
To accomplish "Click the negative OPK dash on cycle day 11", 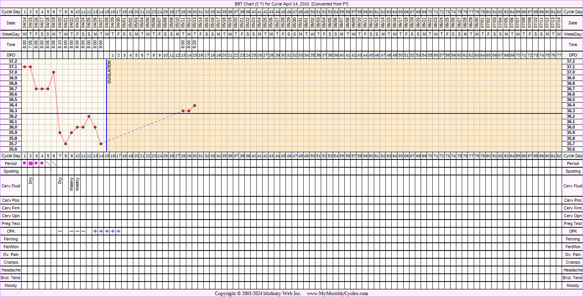I will coord(83,231).
